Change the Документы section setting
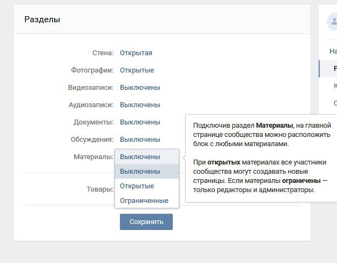Image resolution: width=337 pixels, height=263 pixels. [x=140, y=122]
